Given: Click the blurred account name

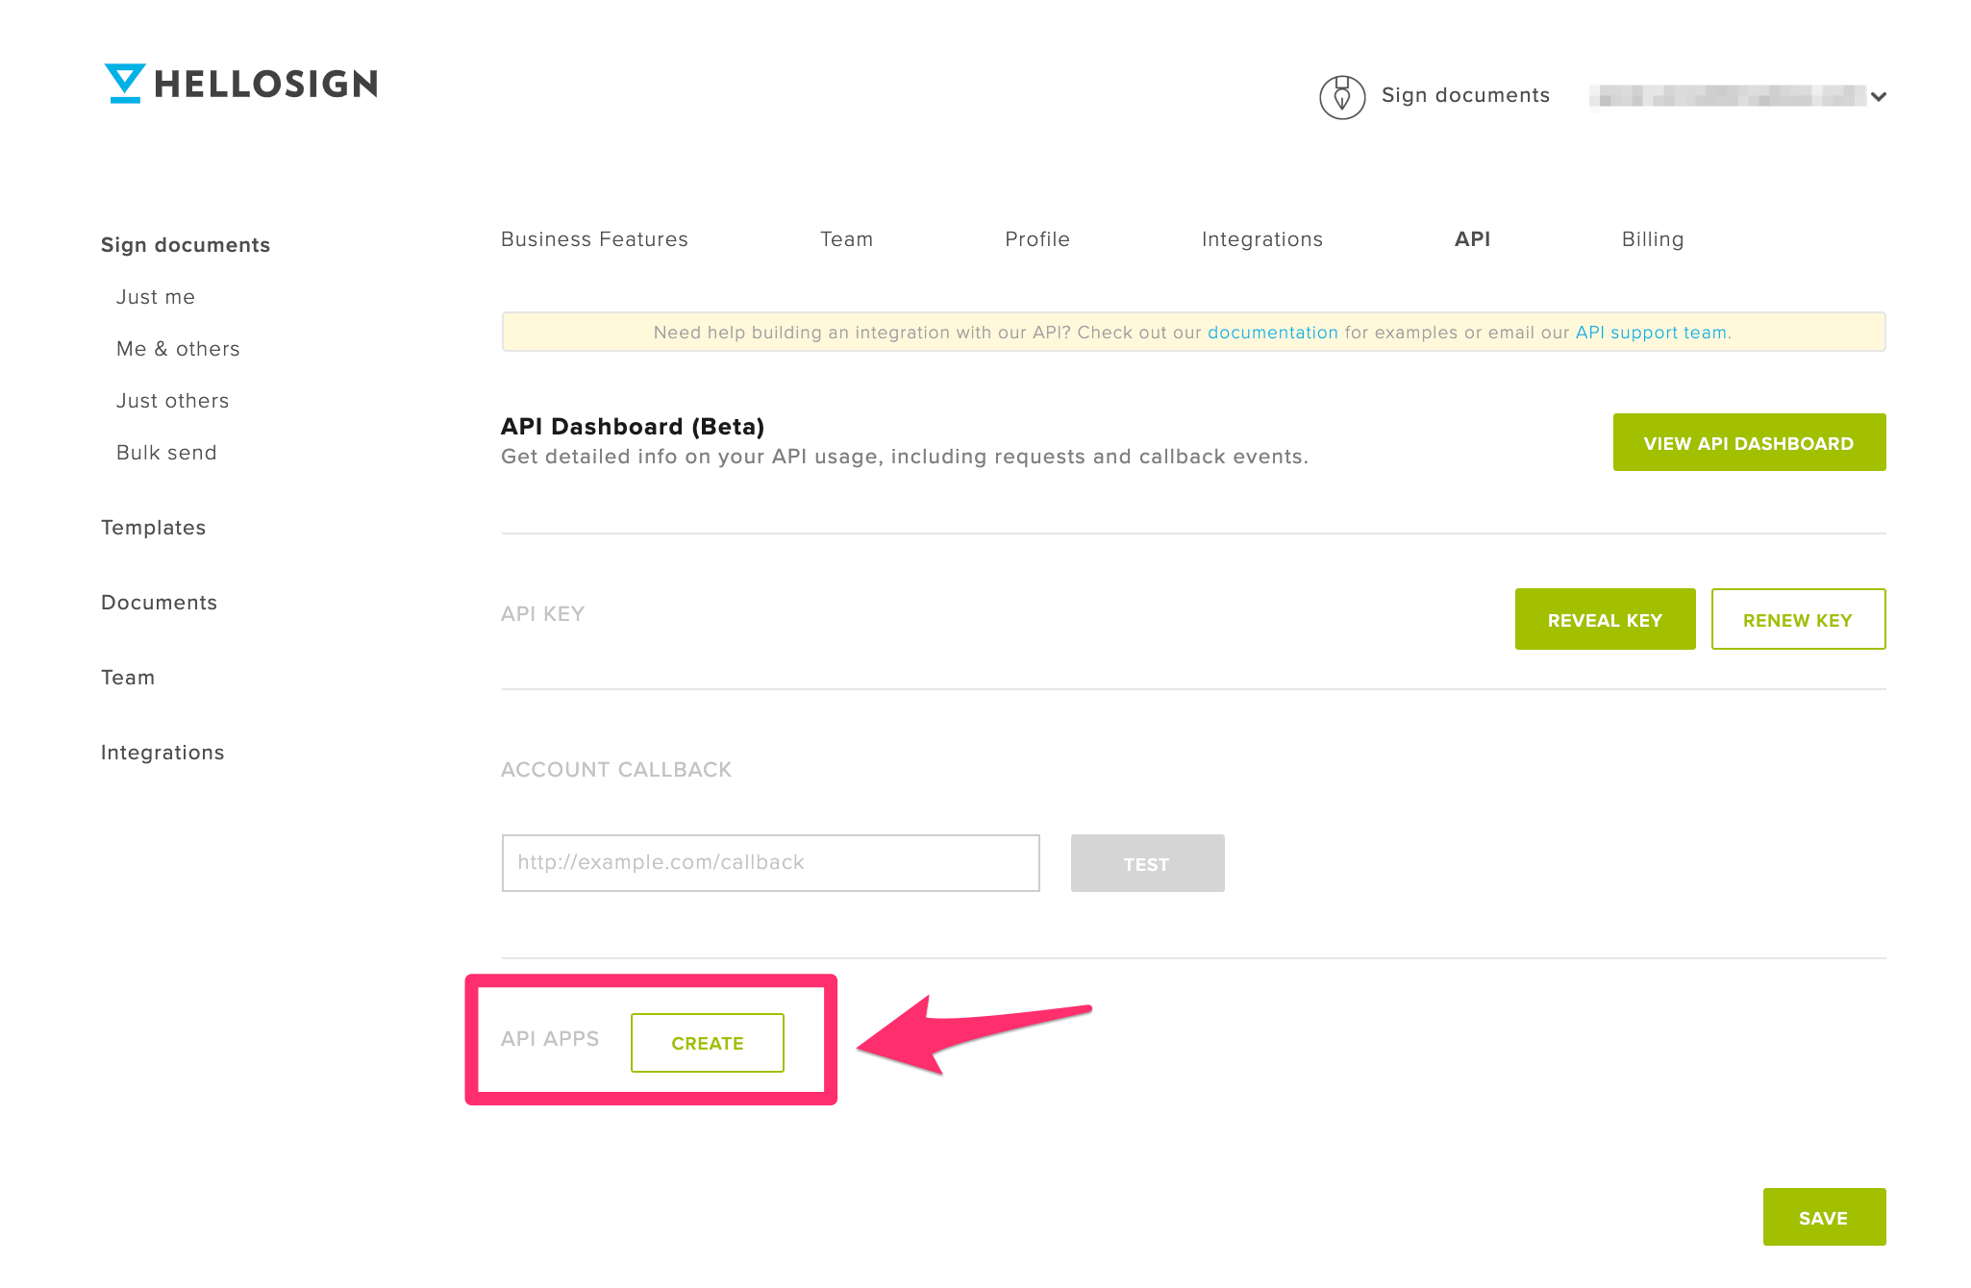Looking at the screenshot, I should (1727, 96).
